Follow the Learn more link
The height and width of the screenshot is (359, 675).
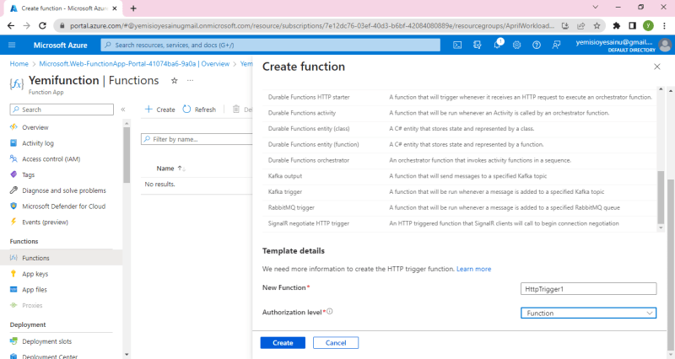(x=473, y=269)
